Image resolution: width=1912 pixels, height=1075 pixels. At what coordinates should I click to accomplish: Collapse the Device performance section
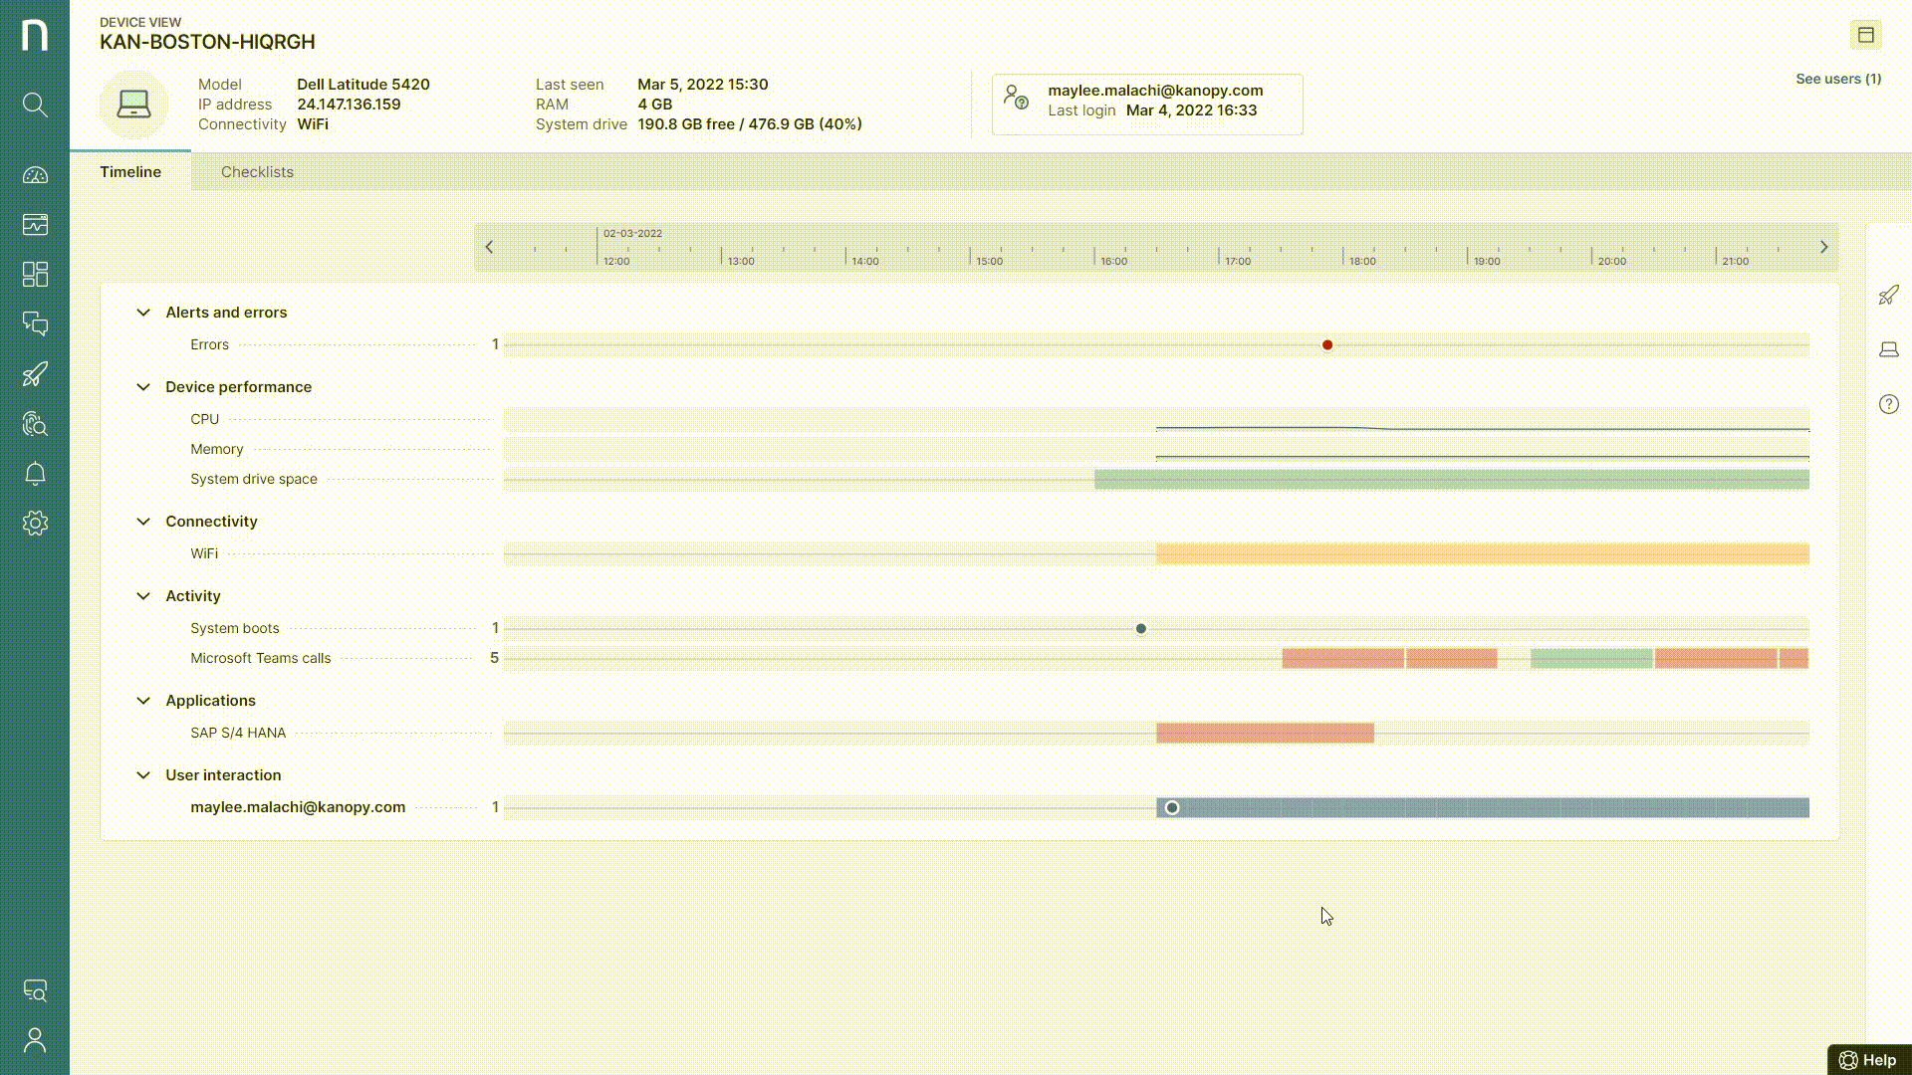point(143,386)
